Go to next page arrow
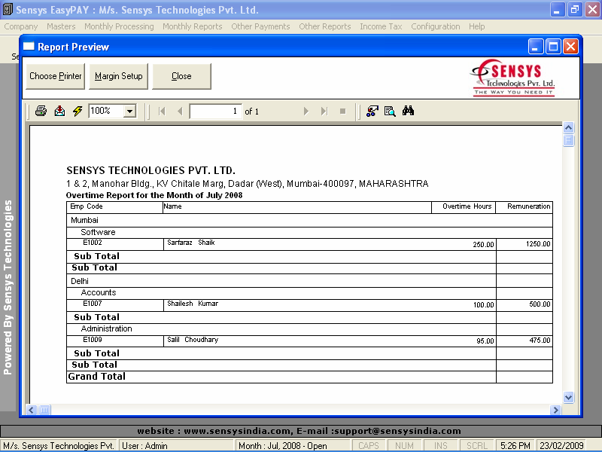The width and height of the screenshot is (602, 452). [306, 111]
